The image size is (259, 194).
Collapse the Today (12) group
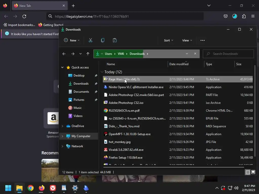[x=102, y=72]
